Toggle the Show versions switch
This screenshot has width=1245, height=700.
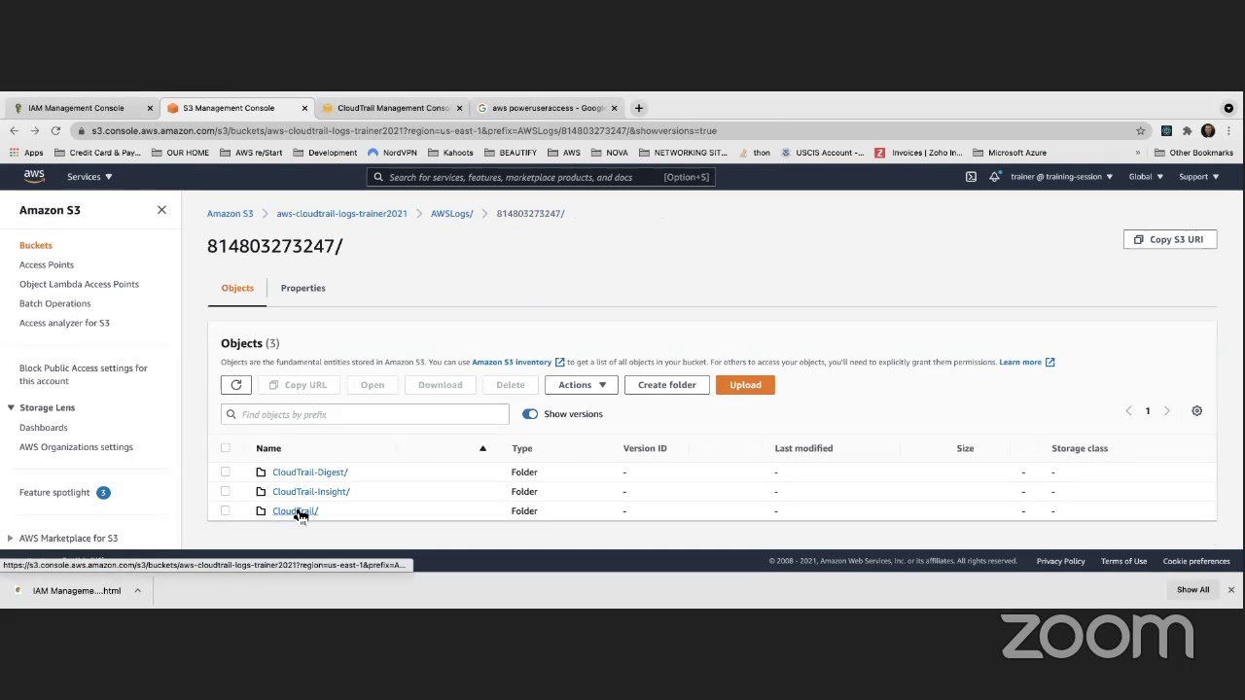pos(530,414)
